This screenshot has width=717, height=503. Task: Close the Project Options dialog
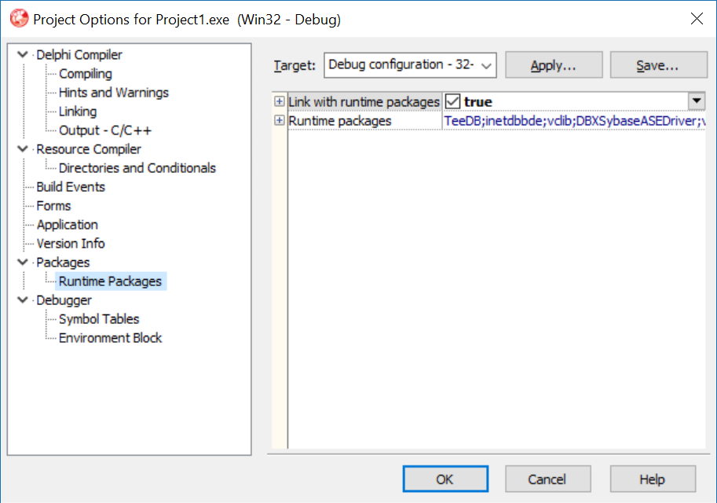point(697,19)
